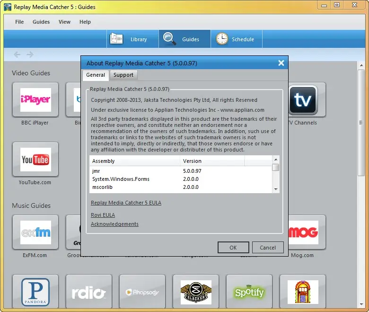Viewport: 369px width, 312px height.
Task: Open the Rdio music guide
Action: tap(89, 292)
